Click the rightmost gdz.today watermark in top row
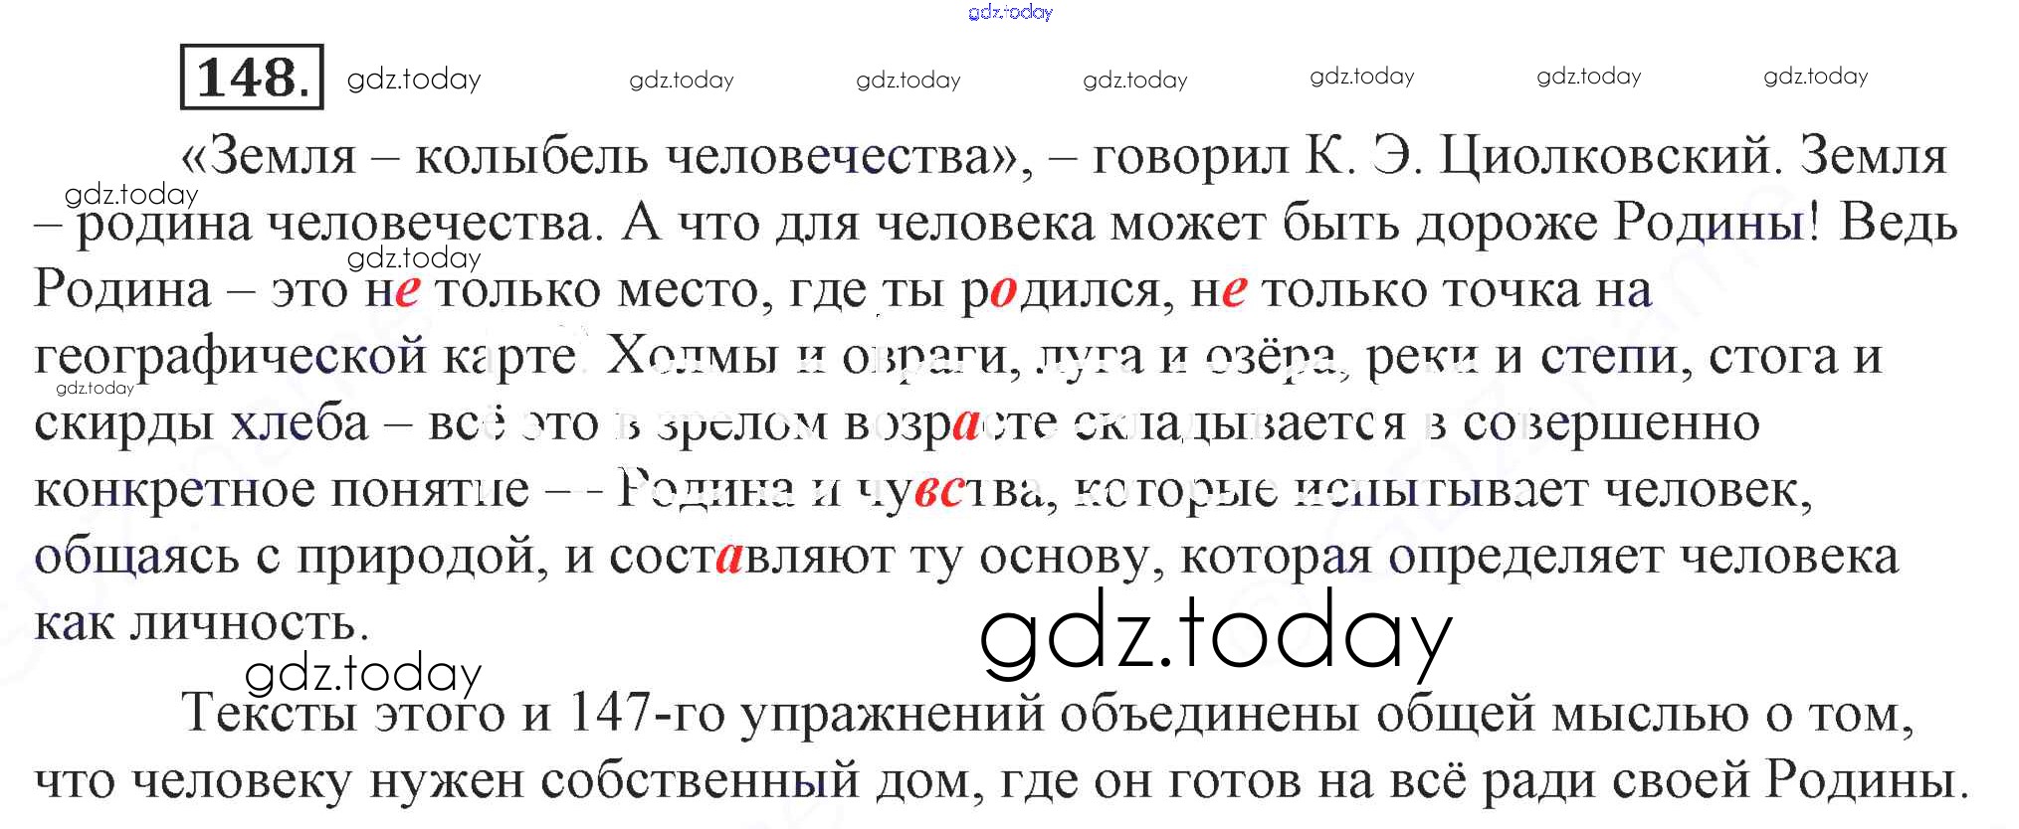This screenshot has width=2019, height=829. (1815, 77)
